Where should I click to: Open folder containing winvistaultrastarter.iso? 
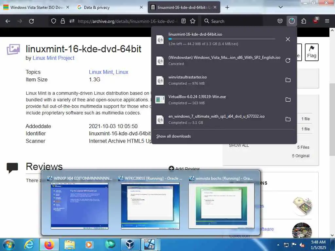(x=288, y=80)
